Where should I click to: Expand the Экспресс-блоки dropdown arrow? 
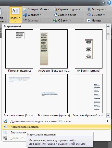tap(51, 9)
